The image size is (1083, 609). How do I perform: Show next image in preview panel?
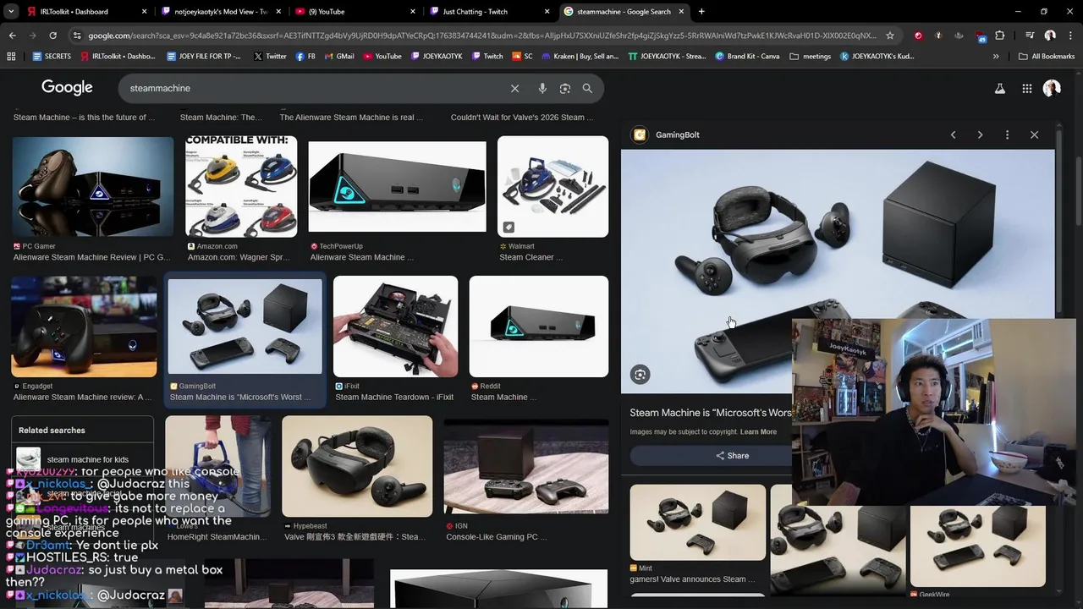point(980,134)
